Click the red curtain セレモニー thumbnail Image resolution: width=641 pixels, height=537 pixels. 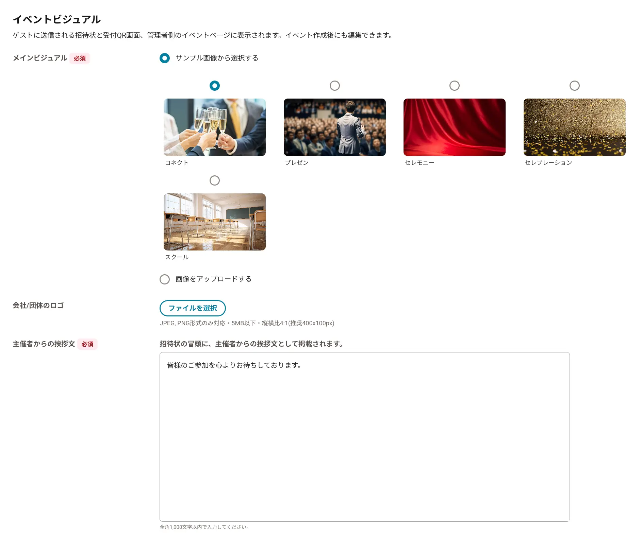(x=455, y=127)
